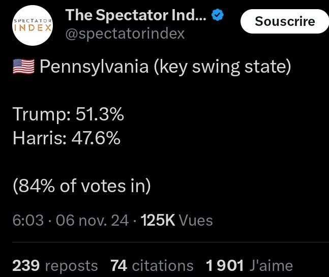Show the 239 reposts list
The width and height of the screenshot is (329, 277).
(55, 266)
